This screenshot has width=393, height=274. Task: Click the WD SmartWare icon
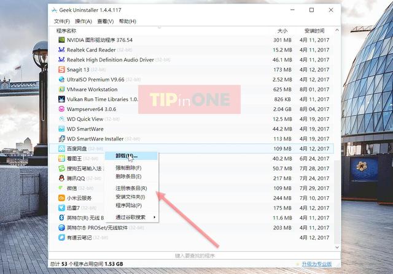coord(61,129)
